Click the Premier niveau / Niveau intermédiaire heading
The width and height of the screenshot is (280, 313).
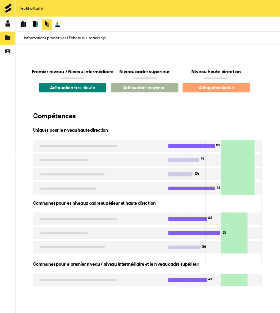72,72
